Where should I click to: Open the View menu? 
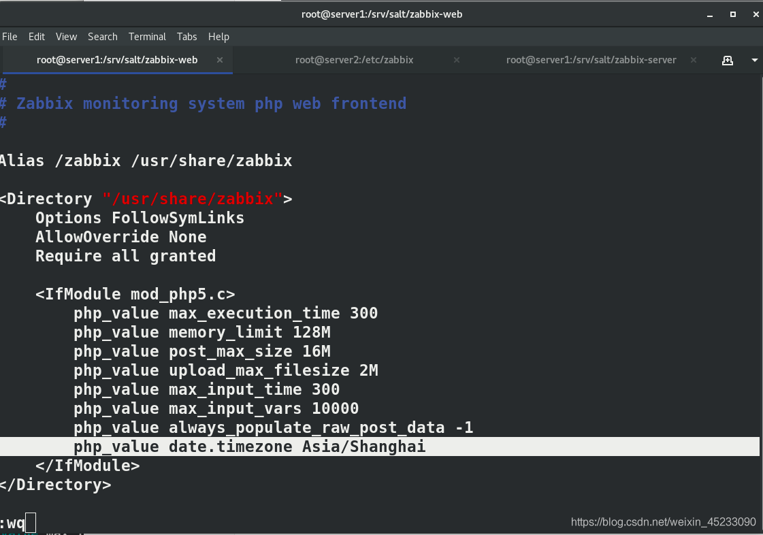coord(66,37)
